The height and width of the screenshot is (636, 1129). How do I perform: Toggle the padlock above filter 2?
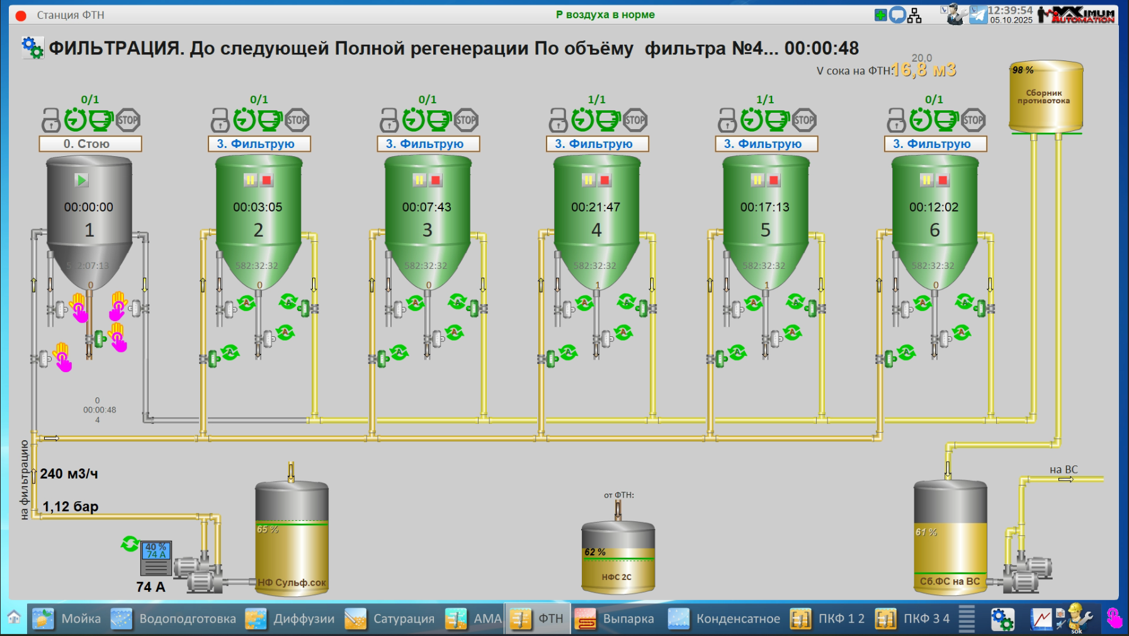(x=219, y=120)
